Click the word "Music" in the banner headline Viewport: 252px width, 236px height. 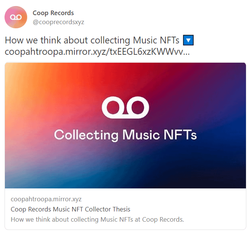point(141,134)
